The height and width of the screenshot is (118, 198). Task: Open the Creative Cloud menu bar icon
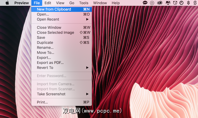(160, 3)
